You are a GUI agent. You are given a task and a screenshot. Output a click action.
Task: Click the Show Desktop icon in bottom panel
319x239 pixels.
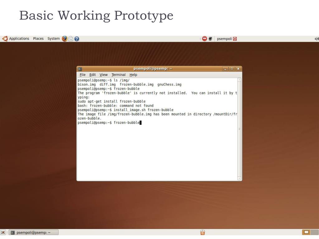[x=3, y=232]
